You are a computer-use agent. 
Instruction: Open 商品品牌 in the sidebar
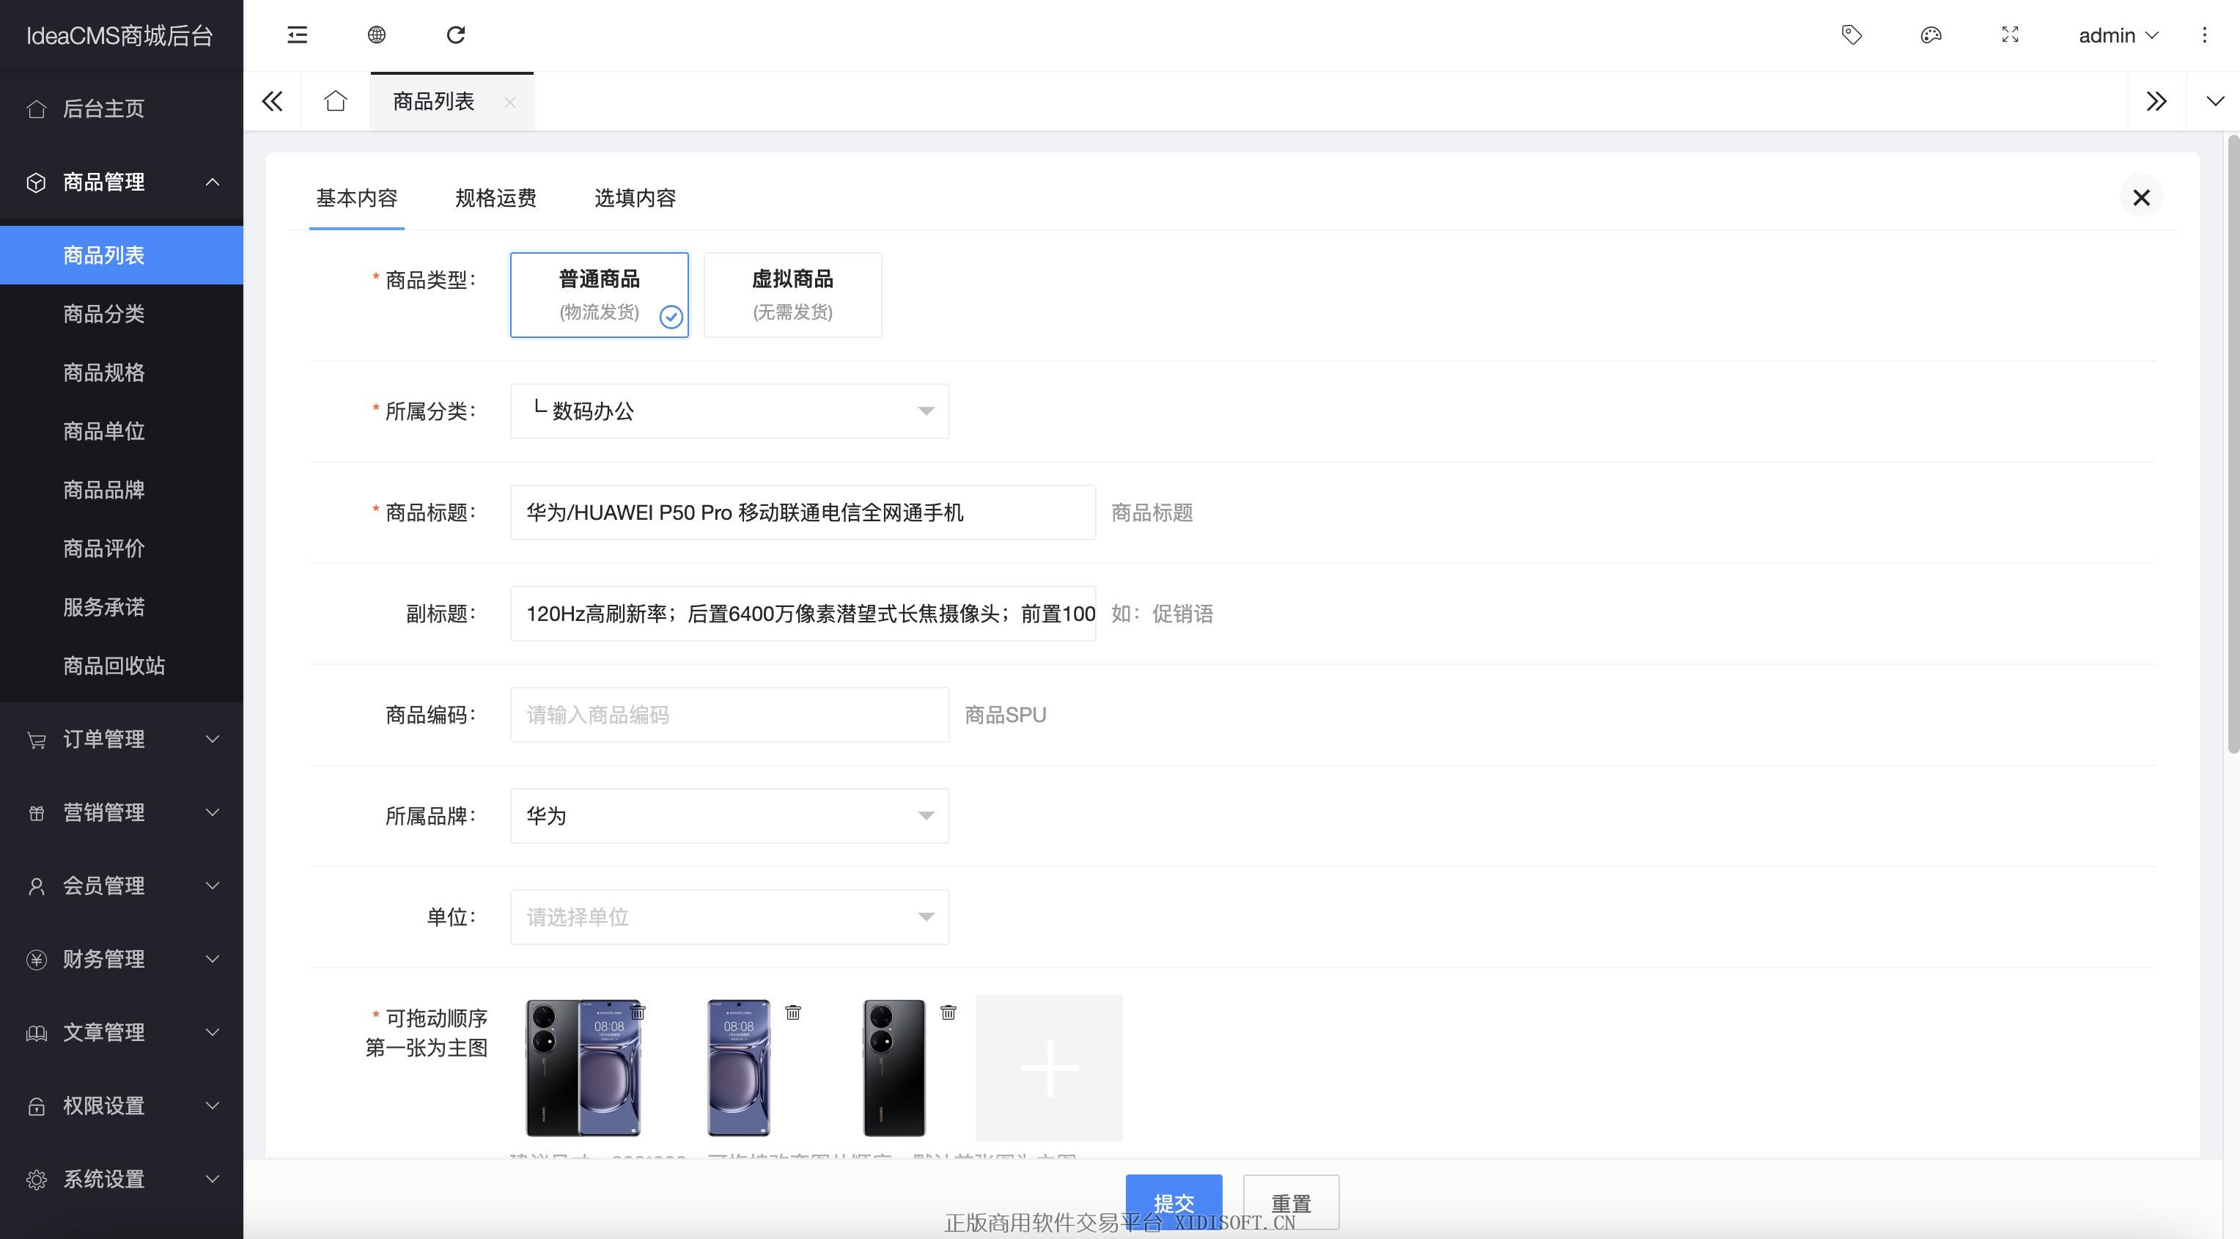point(122,490)
